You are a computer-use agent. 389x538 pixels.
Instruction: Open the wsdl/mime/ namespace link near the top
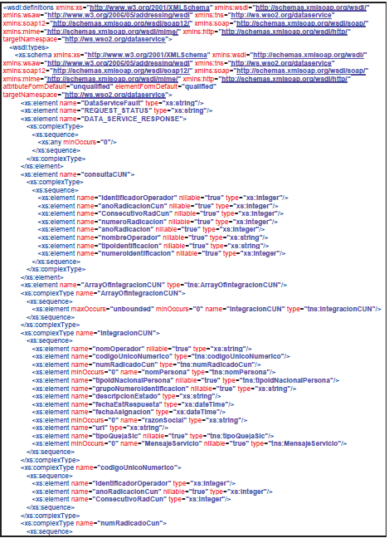pyautogui.click(x=113, y=32)
